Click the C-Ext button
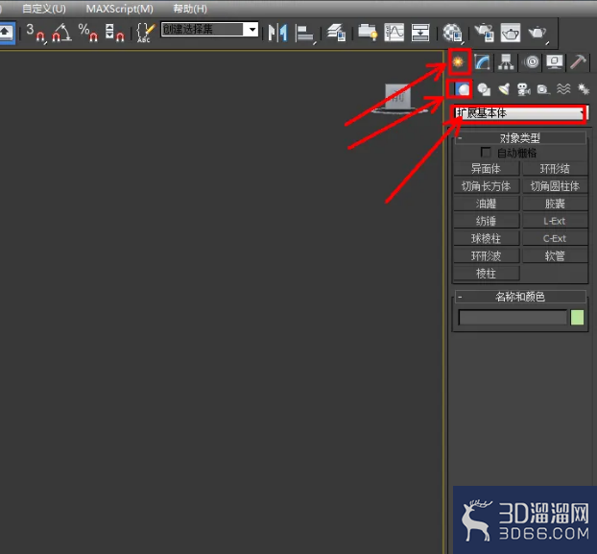 [555, 238]
